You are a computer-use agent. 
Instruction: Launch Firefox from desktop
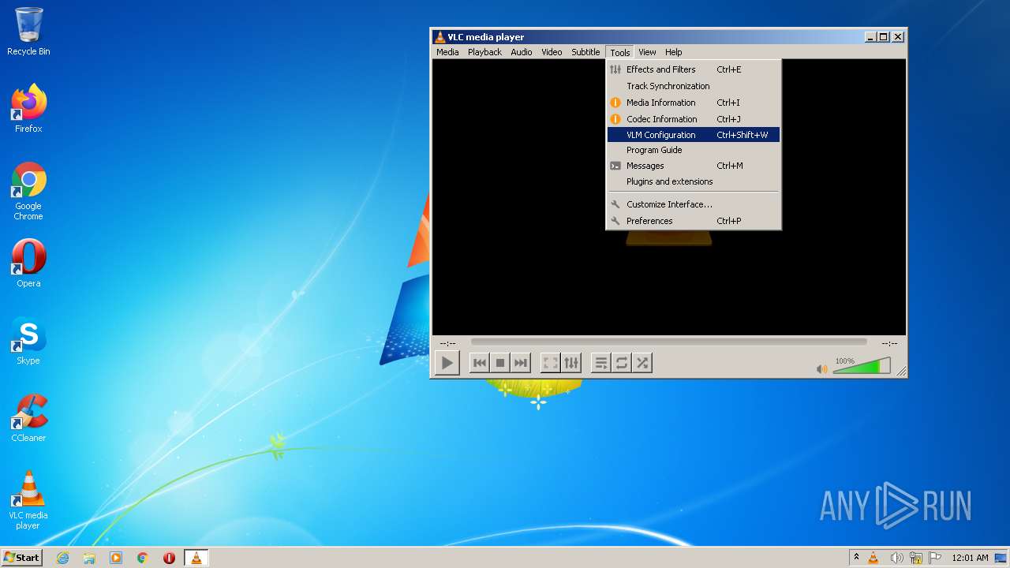coord(28,109)
